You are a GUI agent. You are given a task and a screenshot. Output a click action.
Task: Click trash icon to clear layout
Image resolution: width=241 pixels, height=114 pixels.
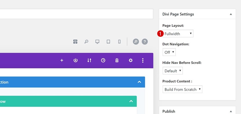pyautogui.click(x=117, y=60)
